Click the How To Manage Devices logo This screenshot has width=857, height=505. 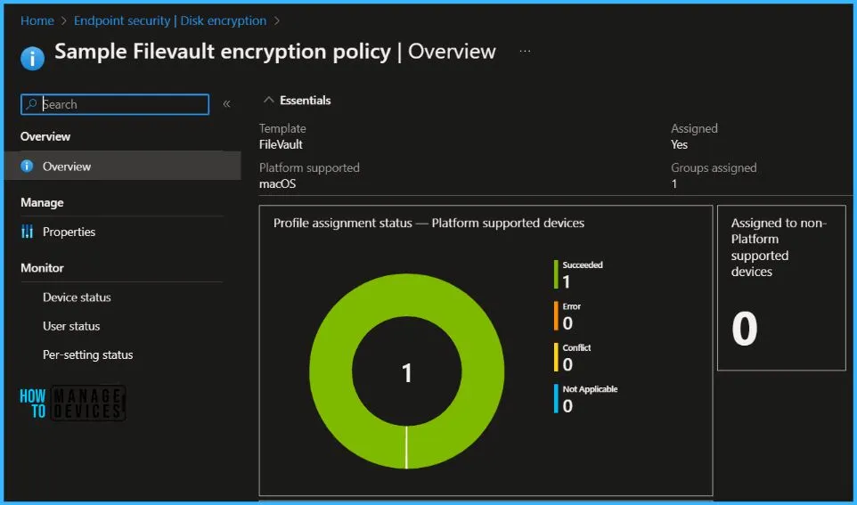[71, 403]
